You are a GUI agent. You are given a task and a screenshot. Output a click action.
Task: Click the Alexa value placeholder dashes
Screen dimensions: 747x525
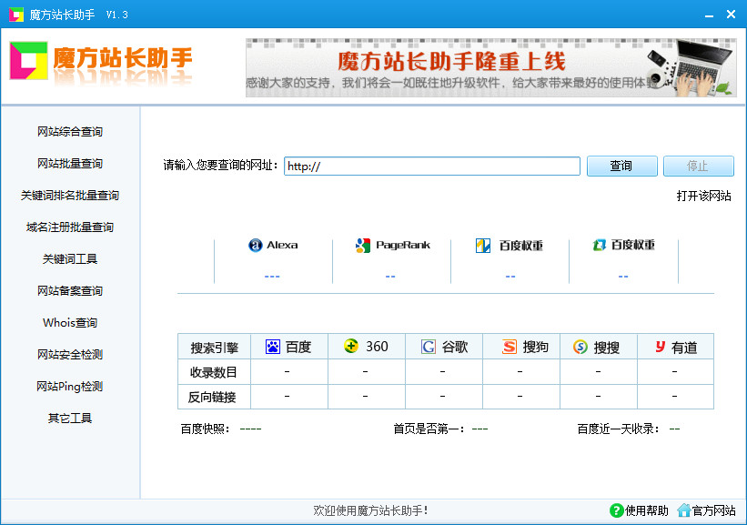click(x=272, y=277)
